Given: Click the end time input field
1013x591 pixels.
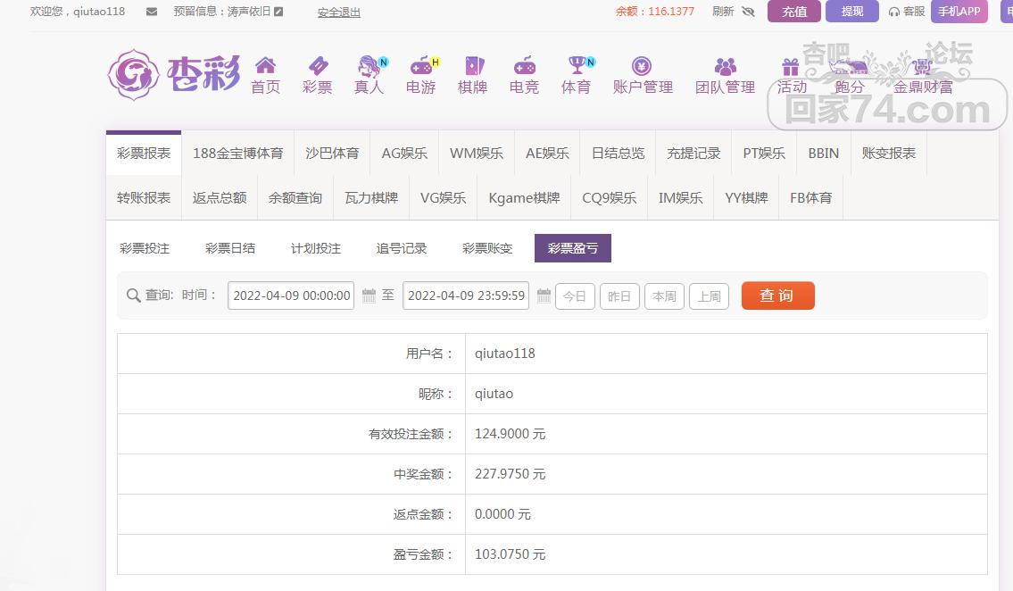Looking at the screenshot, I should [466, 295].
